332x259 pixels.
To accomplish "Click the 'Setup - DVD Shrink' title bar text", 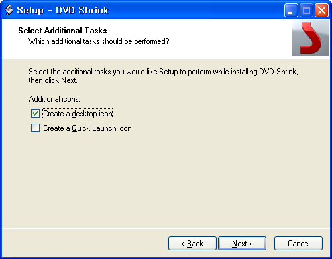I will [62, 10].
